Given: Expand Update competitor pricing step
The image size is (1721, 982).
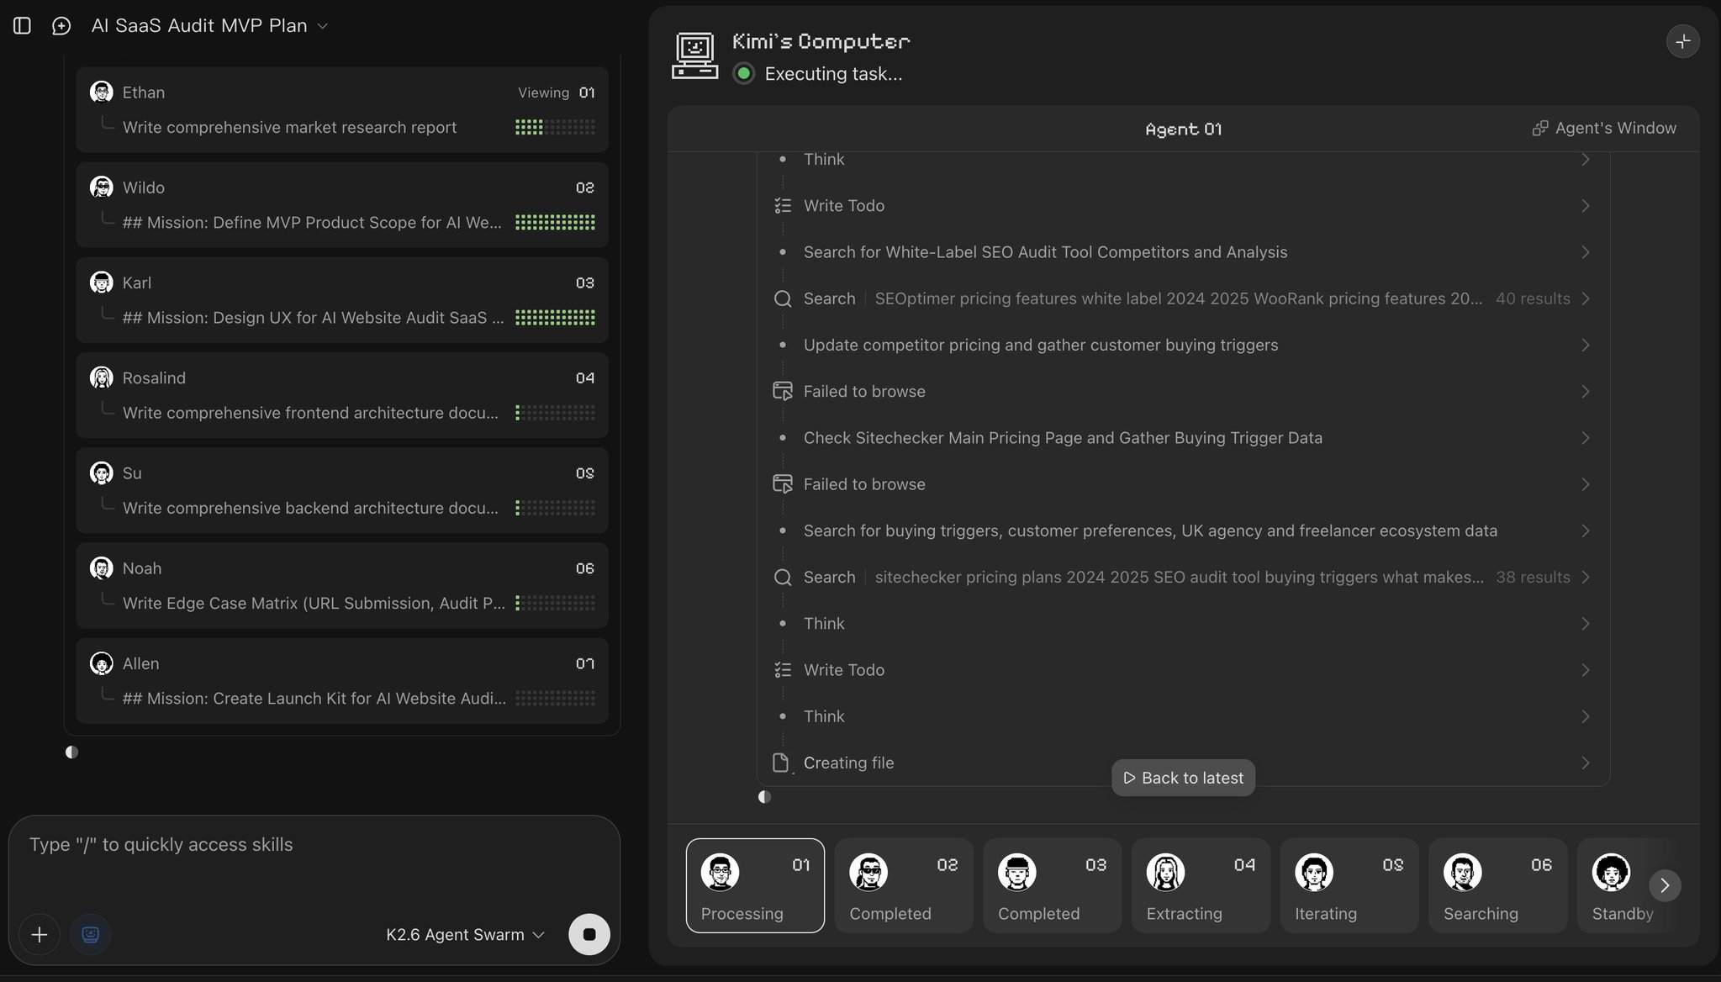Looking at the screenshot, I should pos(1183,345).
